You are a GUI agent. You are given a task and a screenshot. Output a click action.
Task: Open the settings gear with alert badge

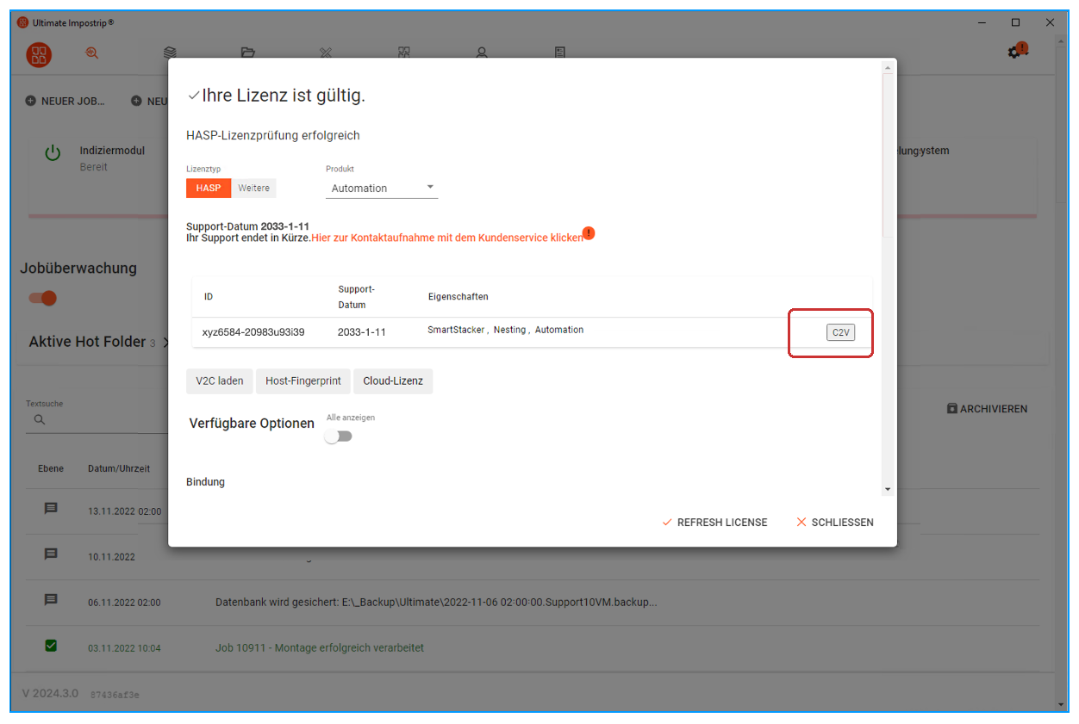click(x=1014, y=52)
